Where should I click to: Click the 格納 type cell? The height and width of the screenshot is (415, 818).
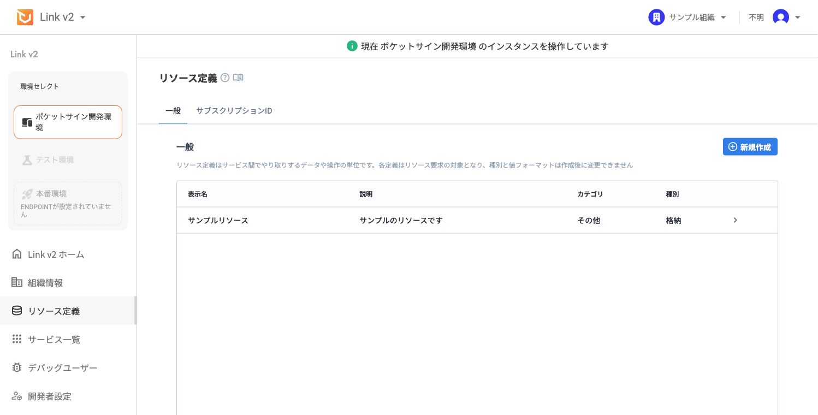(673, 221)
